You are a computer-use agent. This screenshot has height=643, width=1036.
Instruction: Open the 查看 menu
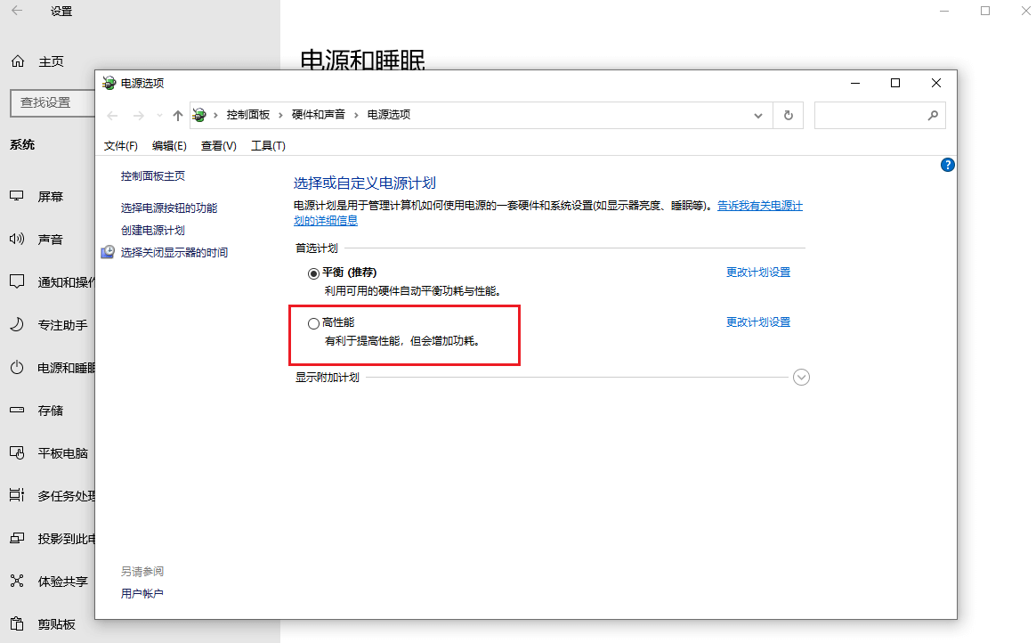pos(218,145)
